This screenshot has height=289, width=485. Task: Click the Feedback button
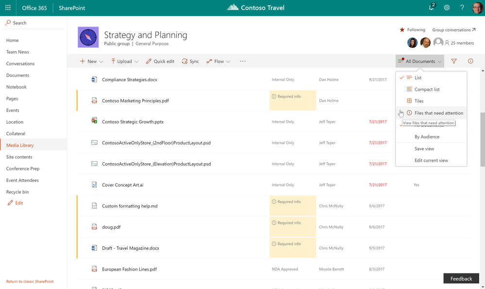[461, 279]
